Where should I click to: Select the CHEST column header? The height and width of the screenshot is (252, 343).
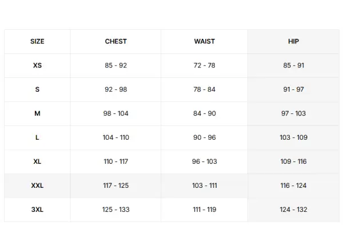(x=115, y=41)
